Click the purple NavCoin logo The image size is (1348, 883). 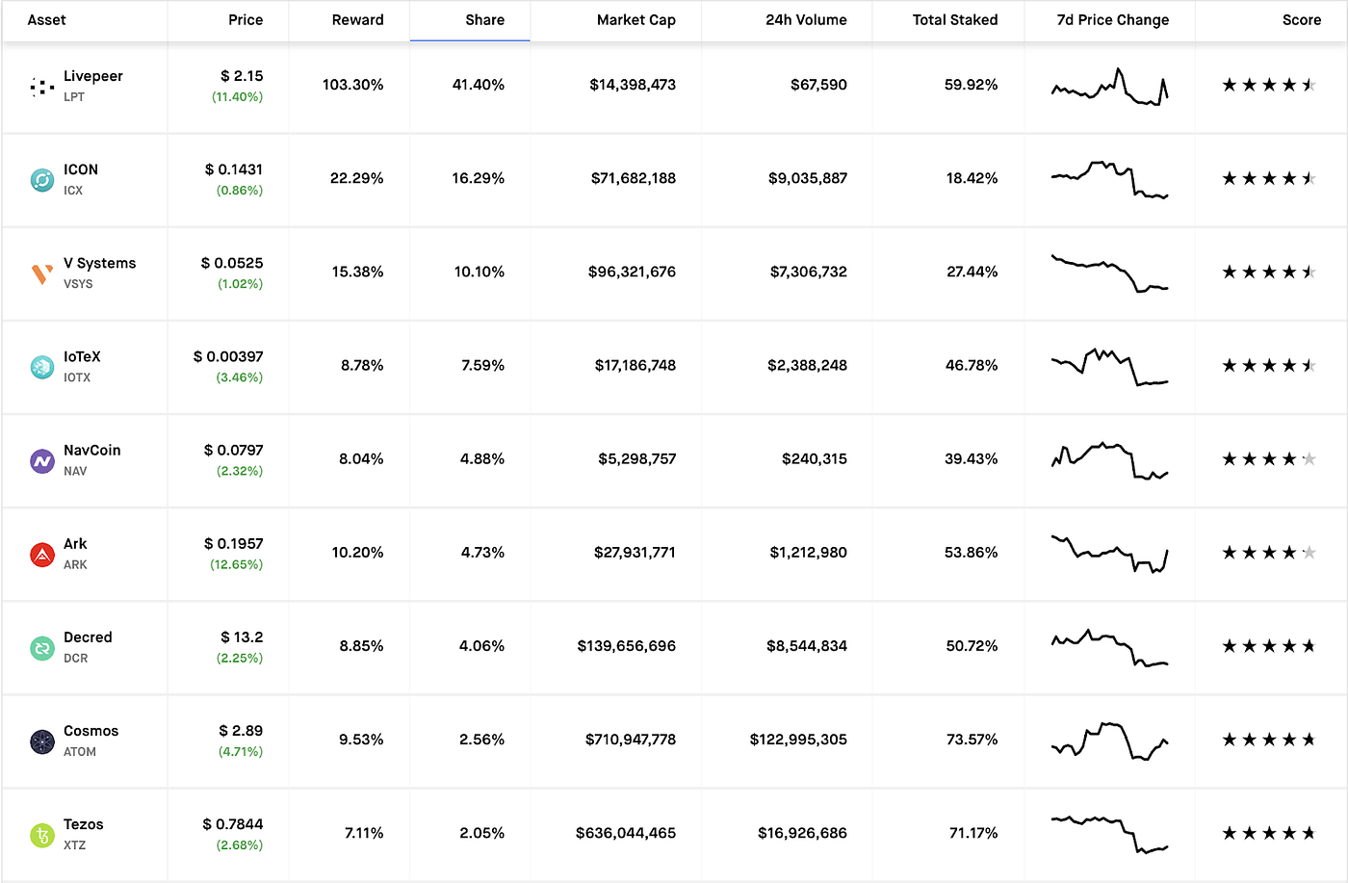(x=42, y=459)
